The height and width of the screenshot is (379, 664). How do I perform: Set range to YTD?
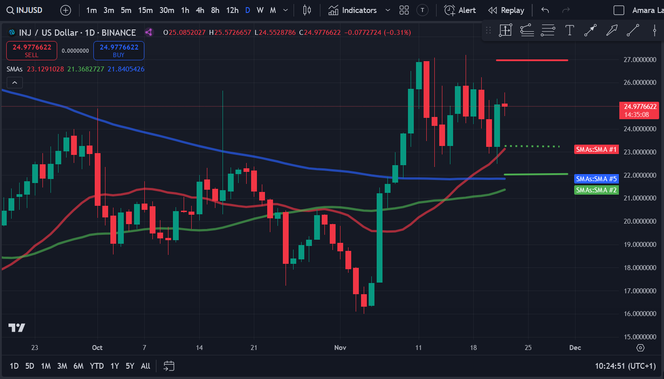tap(97, 366)
